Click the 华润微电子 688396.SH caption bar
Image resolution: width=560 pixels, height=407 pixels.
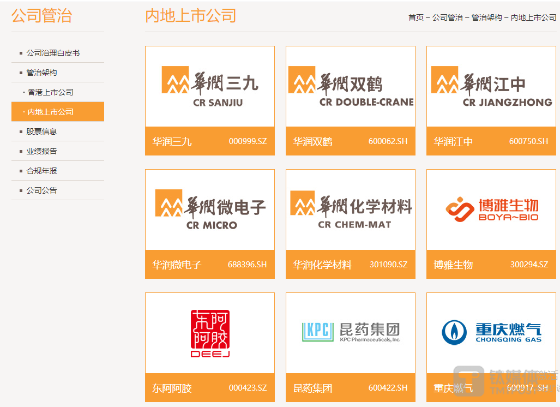[x=210, y=265]
